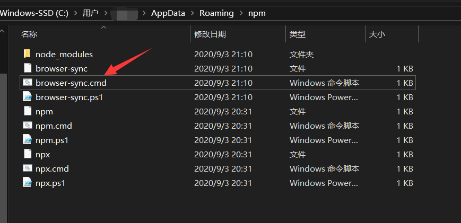The width and height of the screenshot is (461, 223).
Task: Click the npm breadcrumb segment
Action: tap(257, 13)
